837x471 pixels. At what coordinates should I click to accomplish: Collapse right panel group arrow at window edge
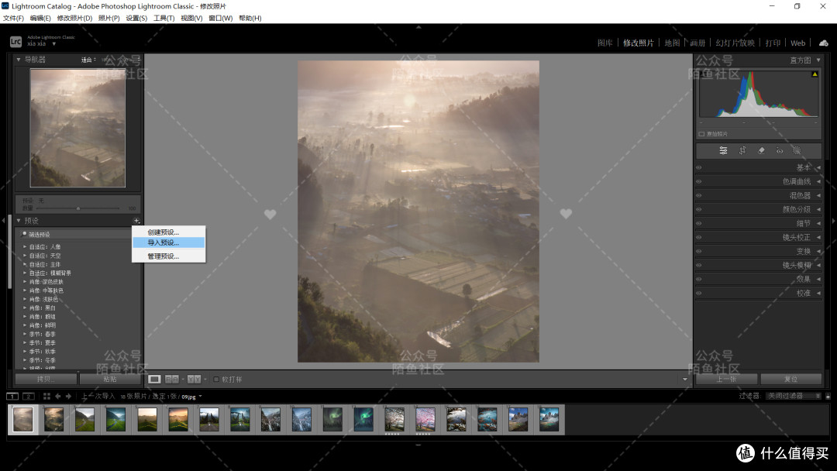pos(833,220)
